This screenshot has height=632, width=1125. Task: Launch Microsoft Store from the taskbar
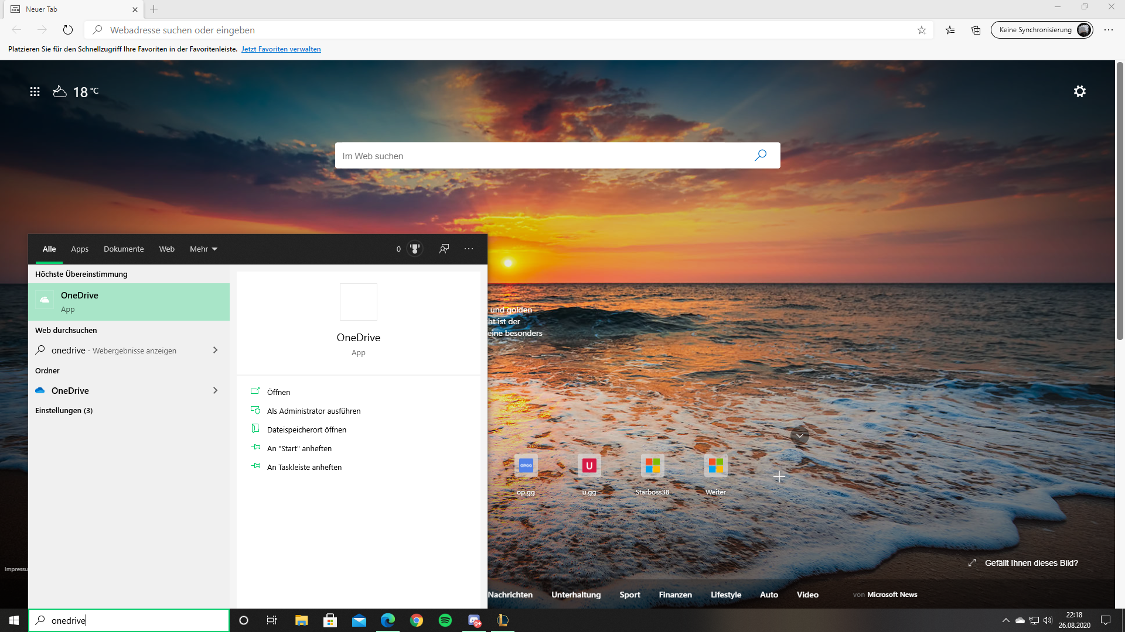330,620
